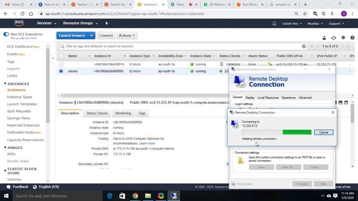Screen dimensions: 358x201
Task: Open the Advanced tab in Remote Desktop
Action: coord(305,98)
